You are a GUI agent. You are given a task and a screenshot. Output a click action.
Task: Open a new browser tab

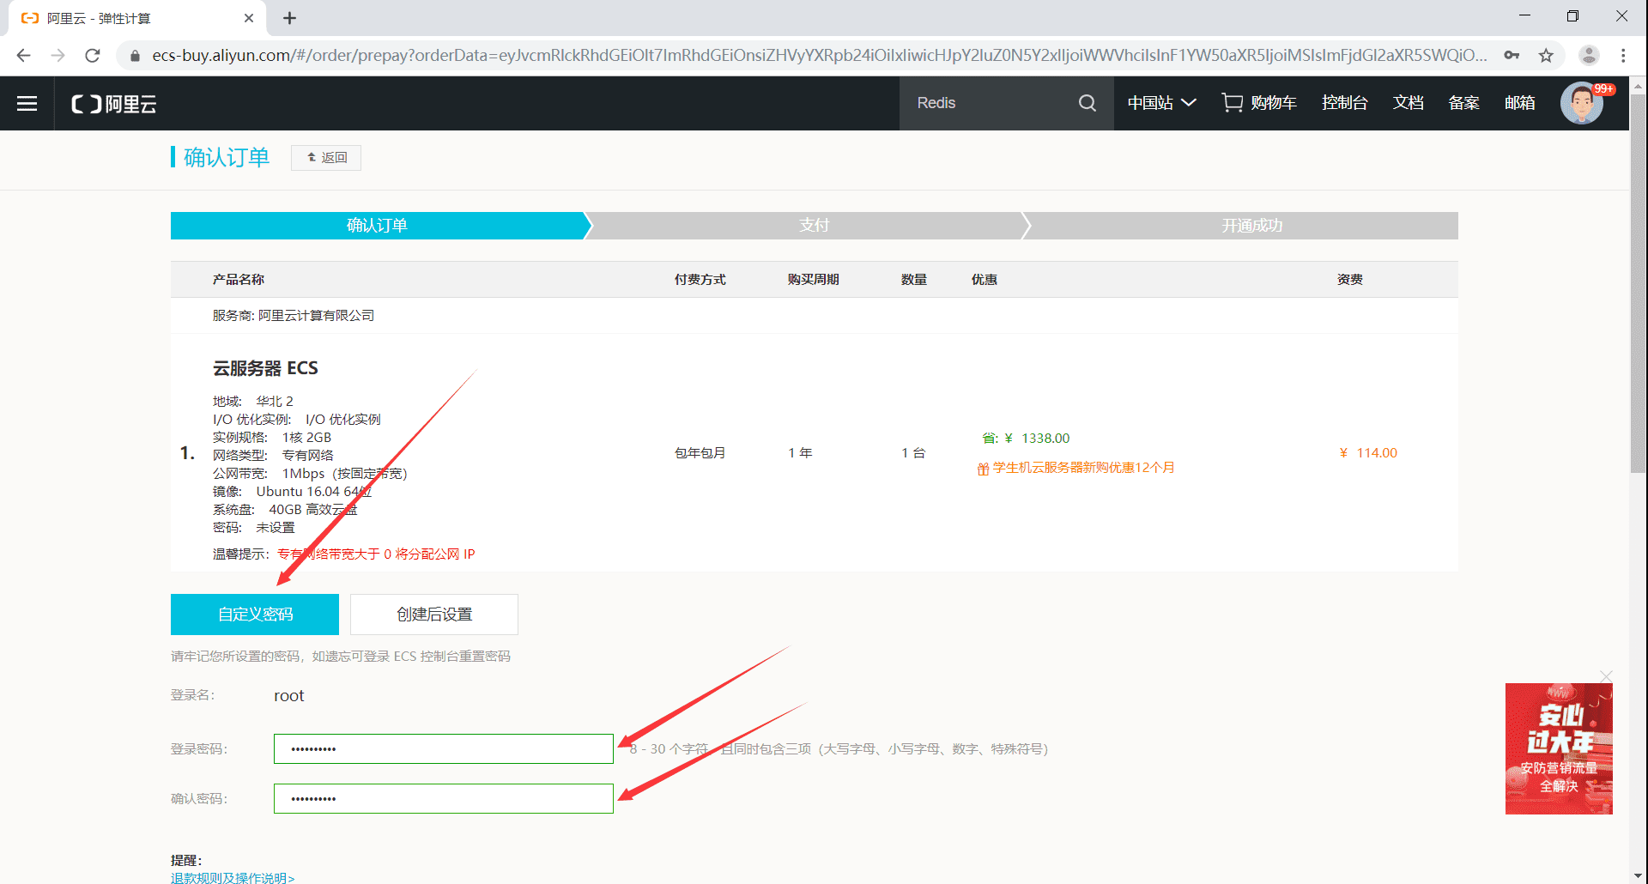tap(290, 18)
